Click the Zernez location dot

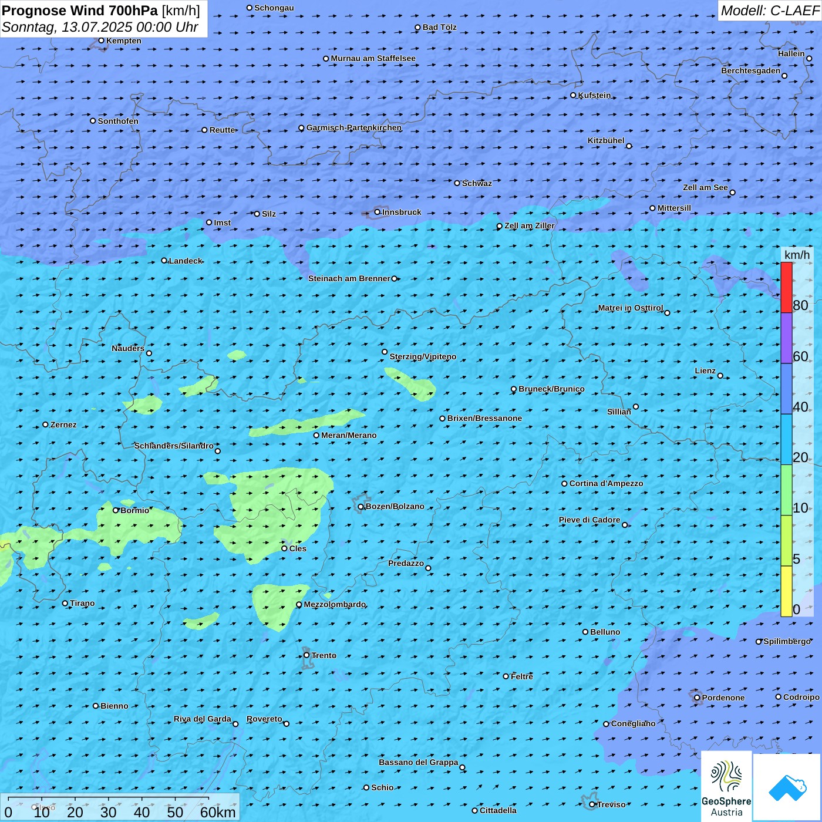46,425
